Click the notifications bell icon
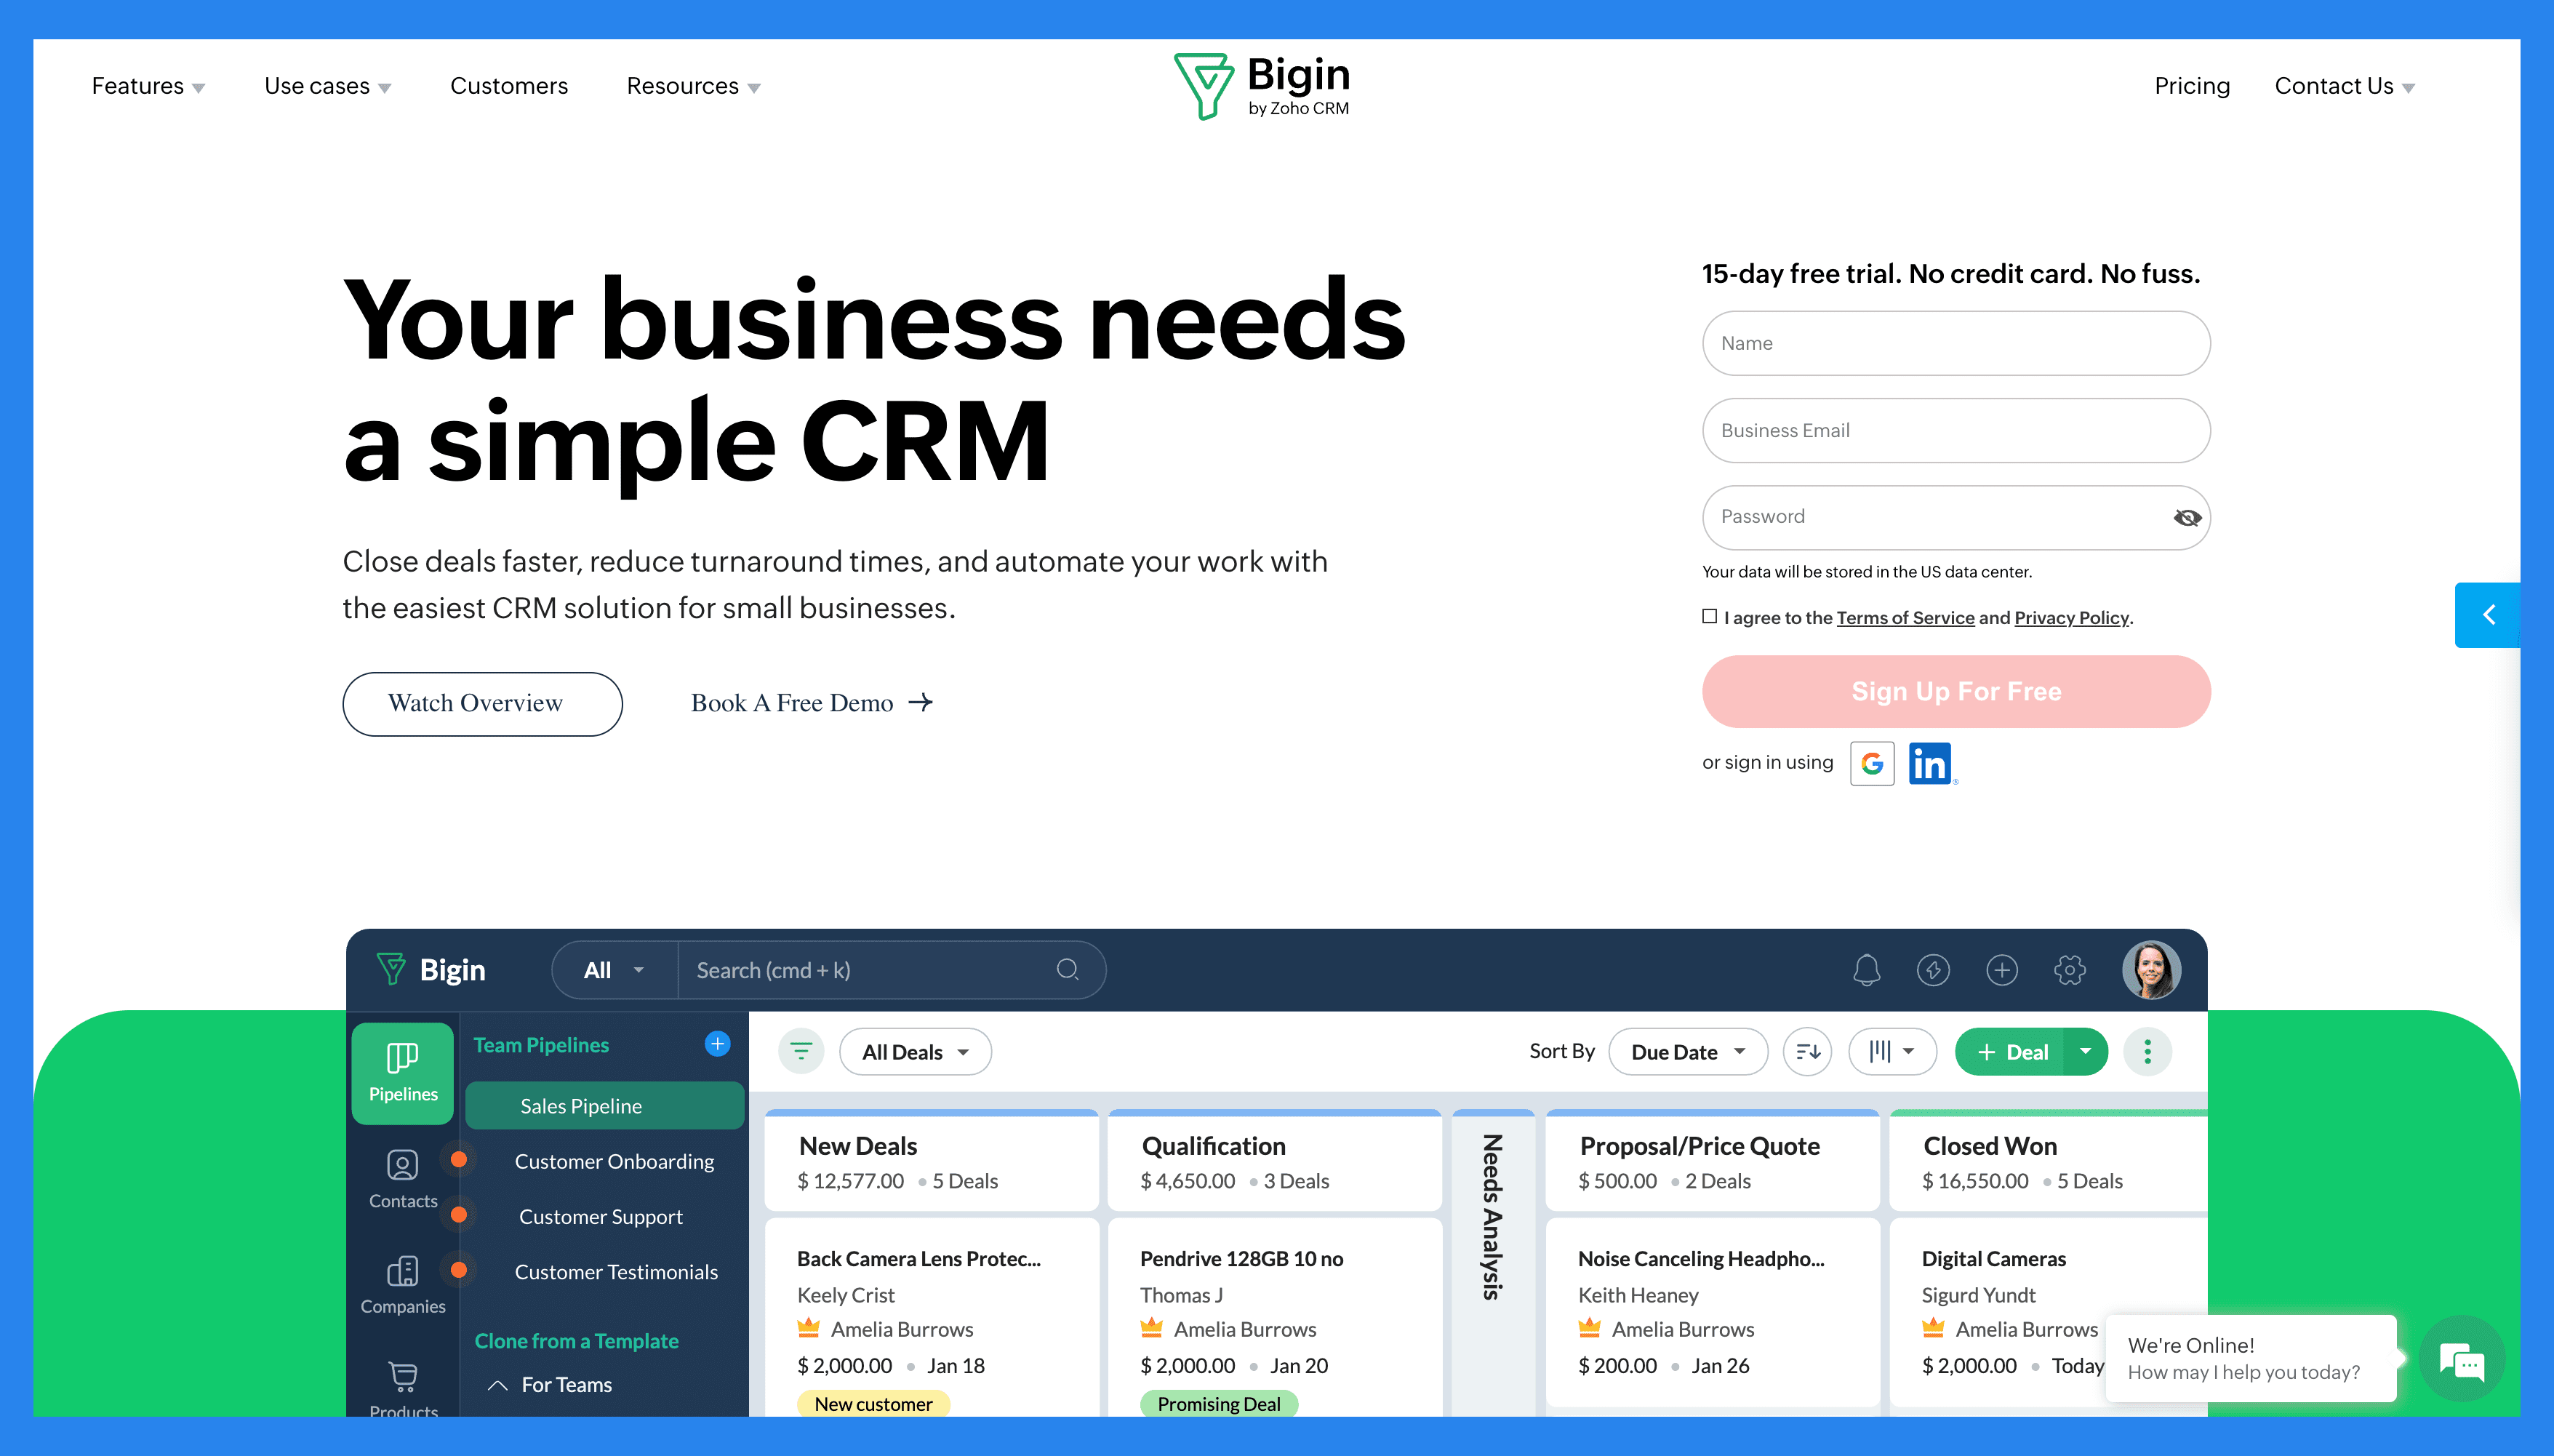This screenshot has height=1456, width=2554. 1866,970
